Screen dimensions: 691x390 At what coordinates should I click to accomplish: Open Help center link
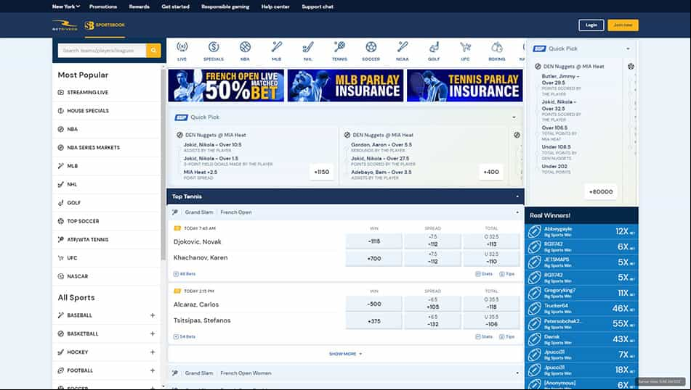(x=275, y=7)
